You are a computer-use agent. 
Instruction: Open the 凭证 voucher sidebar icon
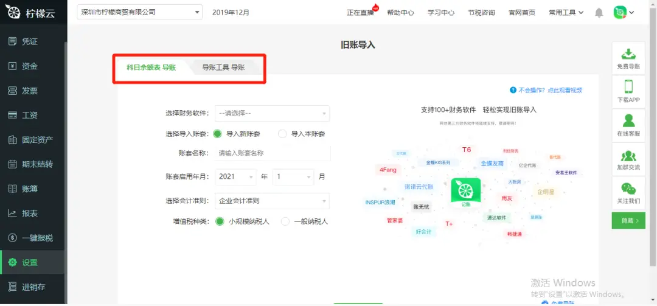click(13, 41)
